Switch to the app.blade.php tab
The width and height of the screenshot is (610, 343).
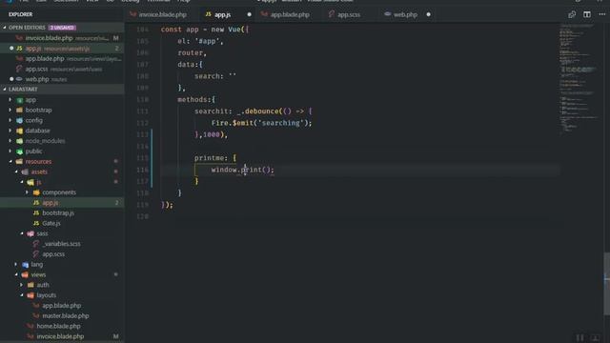tap(290, 15)
